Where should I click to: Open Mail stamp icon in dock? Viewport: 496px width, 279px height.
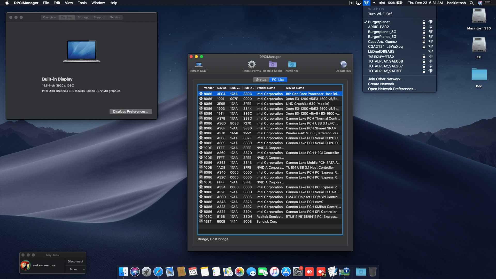(170, 272)
